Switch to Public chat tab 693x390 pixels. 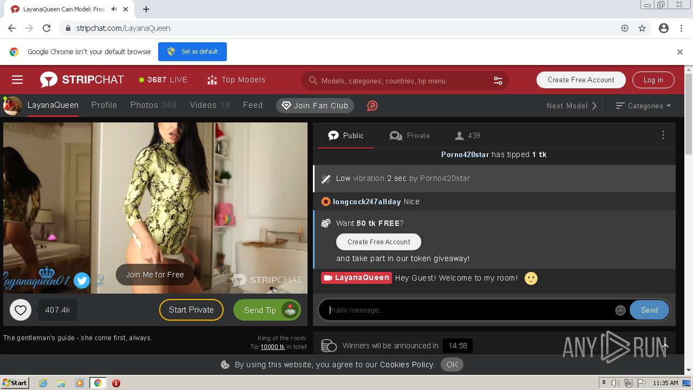coord(346,135)
